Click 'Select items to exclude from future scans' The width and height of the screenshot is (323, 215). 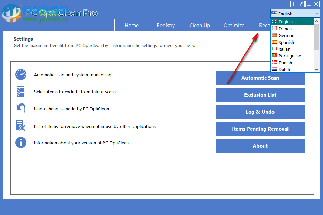point(75,92)
